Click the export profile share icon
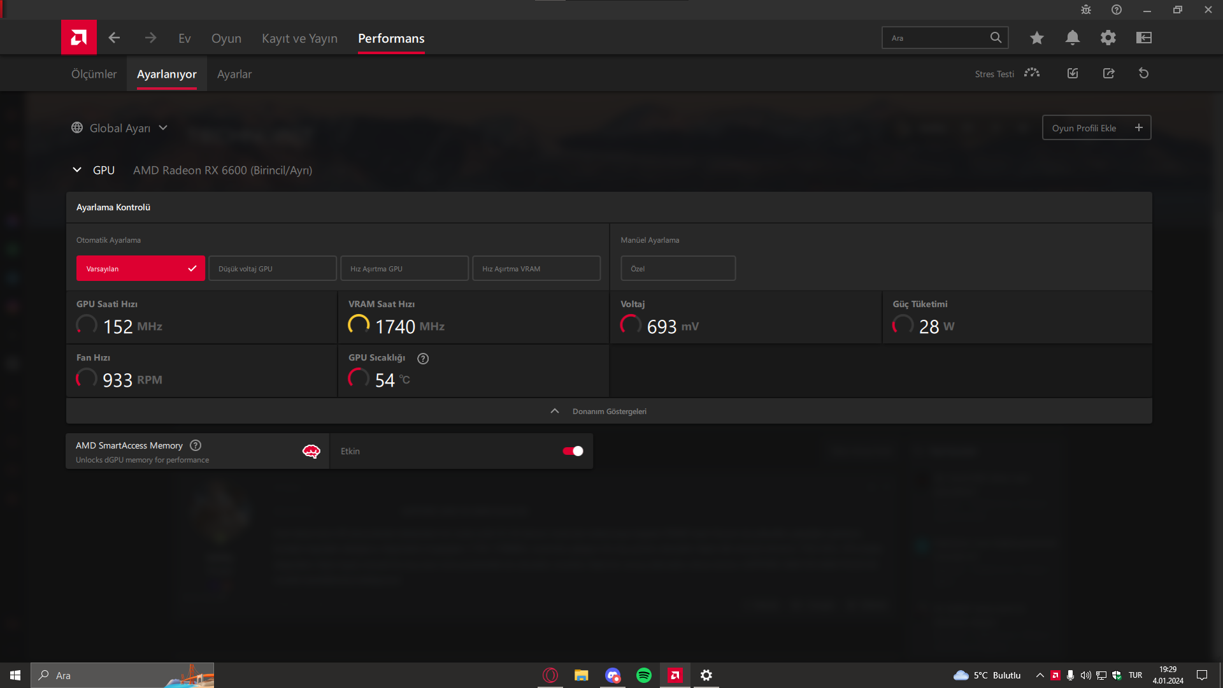Image resolution: width=1223 pixels, height=688 pixels. tap(1108, 73)
